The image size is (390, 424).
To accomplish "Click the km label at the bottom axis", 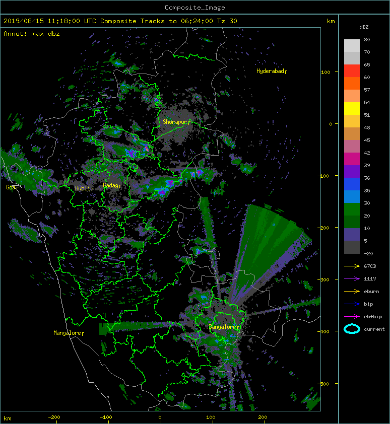I will [x=8, y=418].
